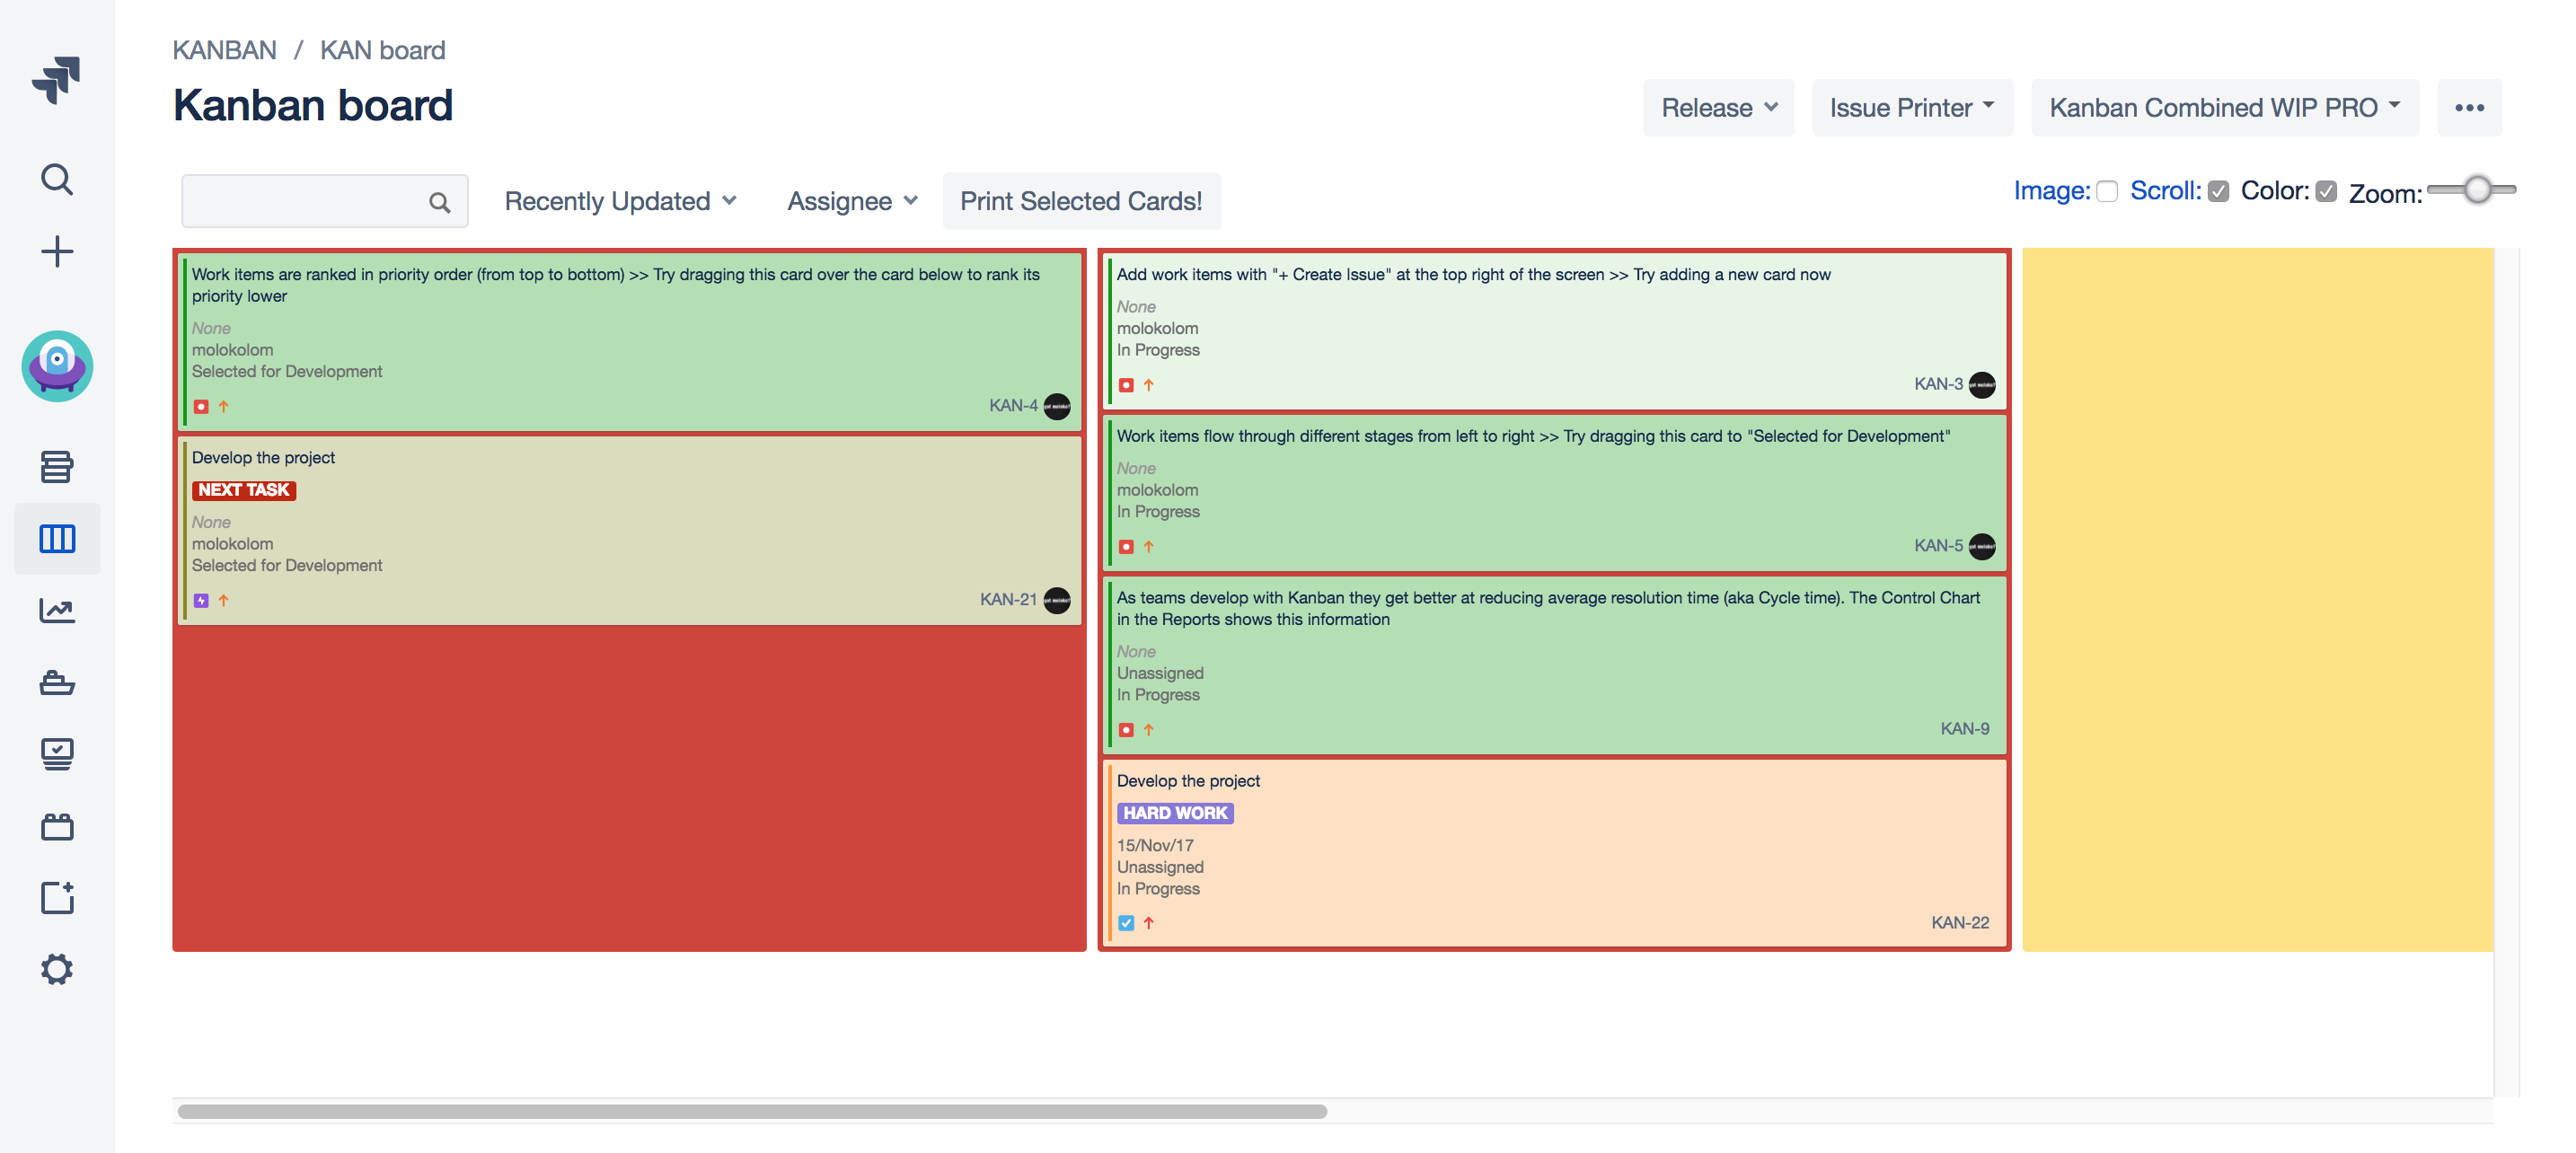Click the Jira logo icon in sidebar
Image resolution: width=2576 pixels, height=1153 pixels.
[x=56, y=80]
